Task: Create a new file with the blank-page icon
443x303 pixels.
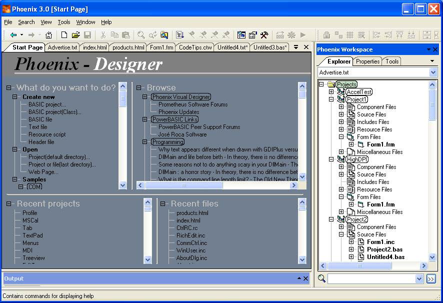Action: point(64,35)
